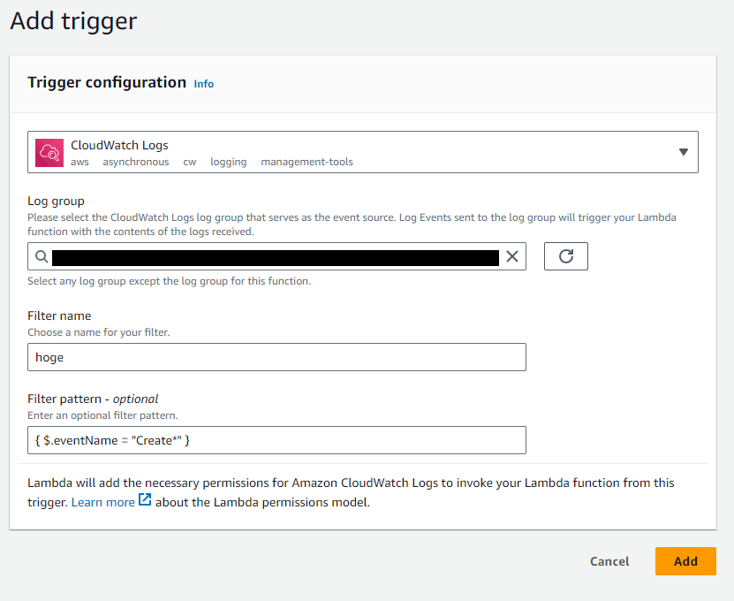
Task: Click 'Choose a name for your filter.' hint
Action: pos(98,332)
